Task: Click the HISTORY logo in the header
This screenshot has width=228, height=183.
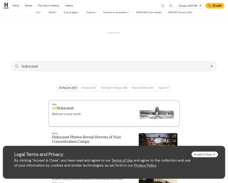Action: point(6,6)
